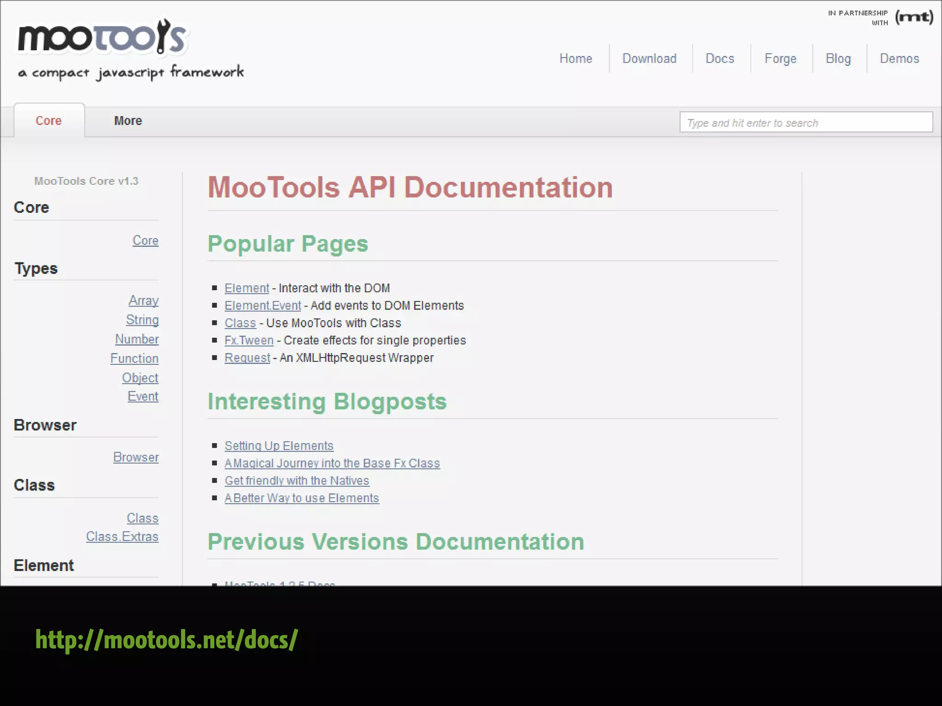The width and height of the screenshot is (942, 706).
Task: Click the Popular Pages heading
Action: 288,244
